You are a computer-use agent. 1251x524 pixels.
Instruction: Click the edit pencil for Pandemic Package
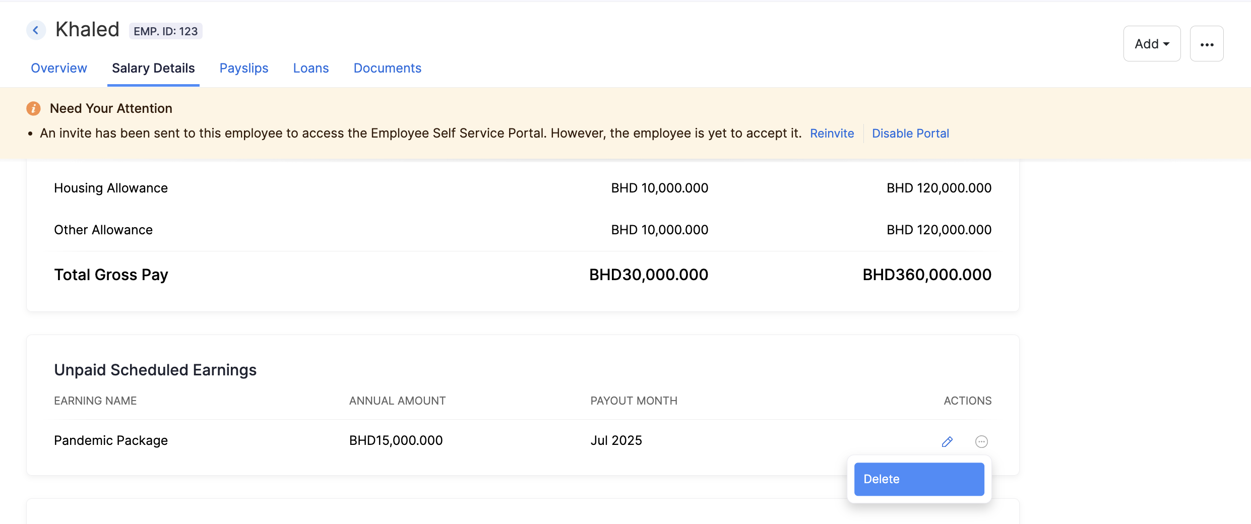tap(947, 441)
